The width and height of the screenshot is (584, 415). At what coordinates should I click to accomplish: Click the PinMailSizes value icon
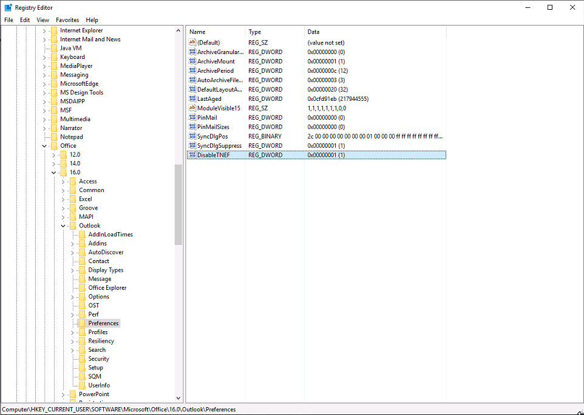click(192, 127)
